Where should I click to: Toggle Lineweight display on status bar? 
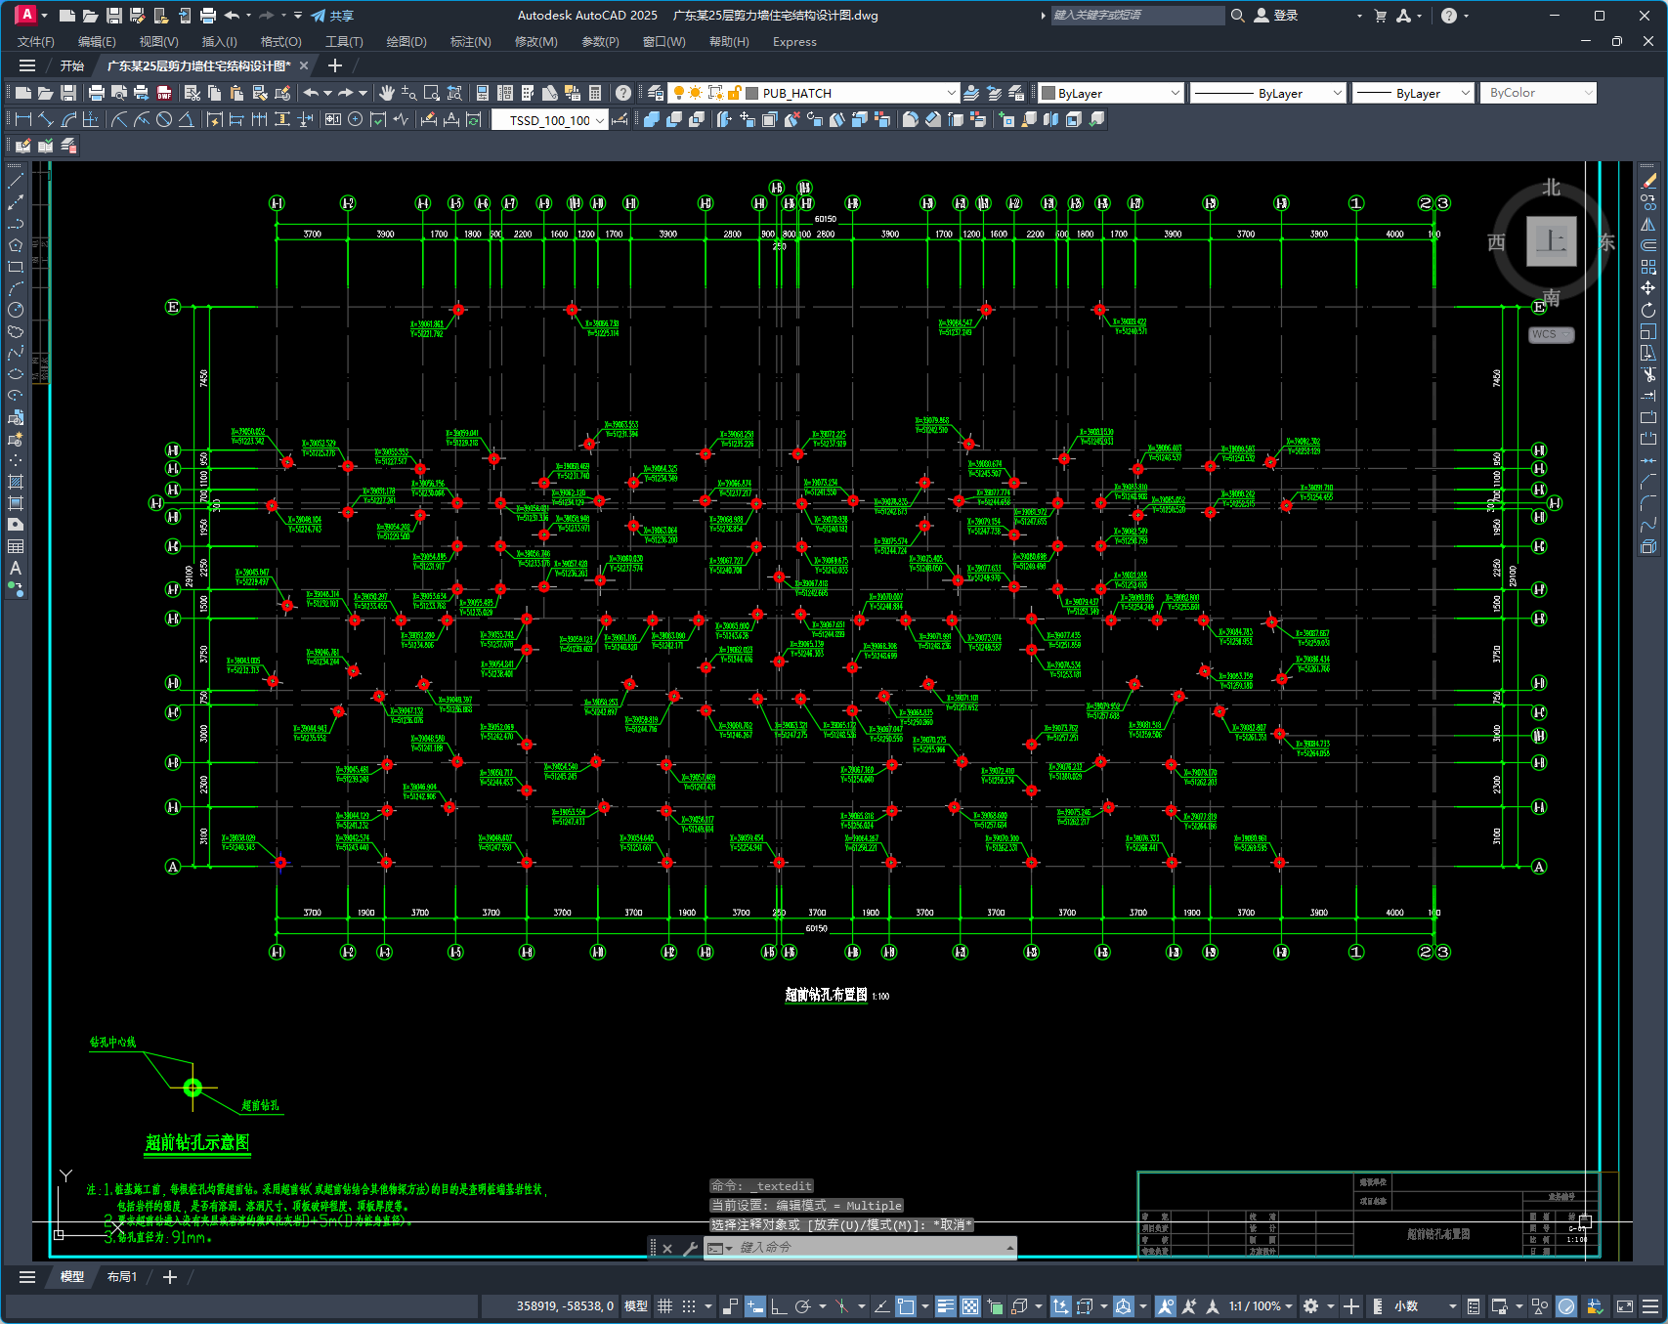click(x=946, y=1306)
